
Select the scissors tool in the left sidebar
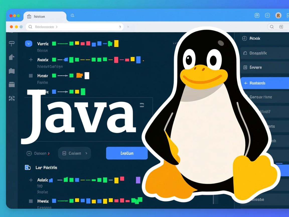pyautogui.click(x=11, y=98)
